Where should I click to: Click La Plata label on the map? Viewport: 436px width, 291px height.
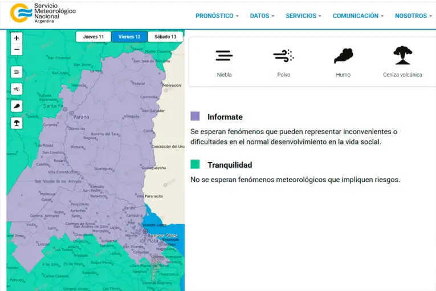[149, 241]
